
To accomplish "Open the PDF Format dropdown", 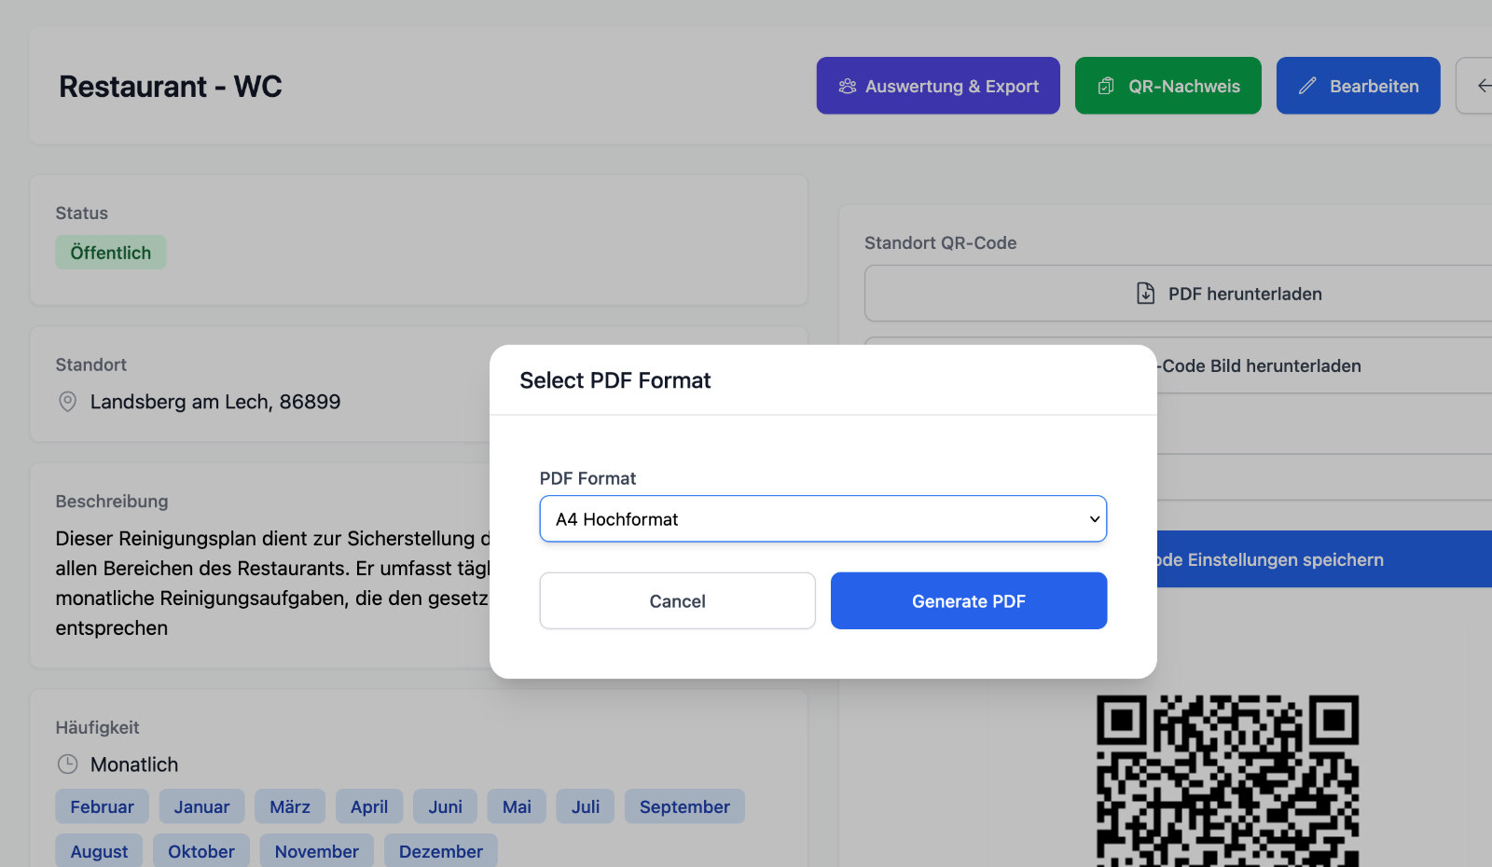I will point(822,519).
